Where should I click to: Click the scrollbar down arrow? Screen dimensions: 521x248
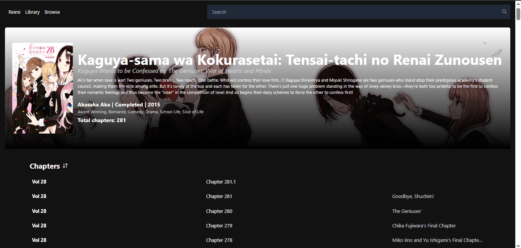tap(518, 245)
